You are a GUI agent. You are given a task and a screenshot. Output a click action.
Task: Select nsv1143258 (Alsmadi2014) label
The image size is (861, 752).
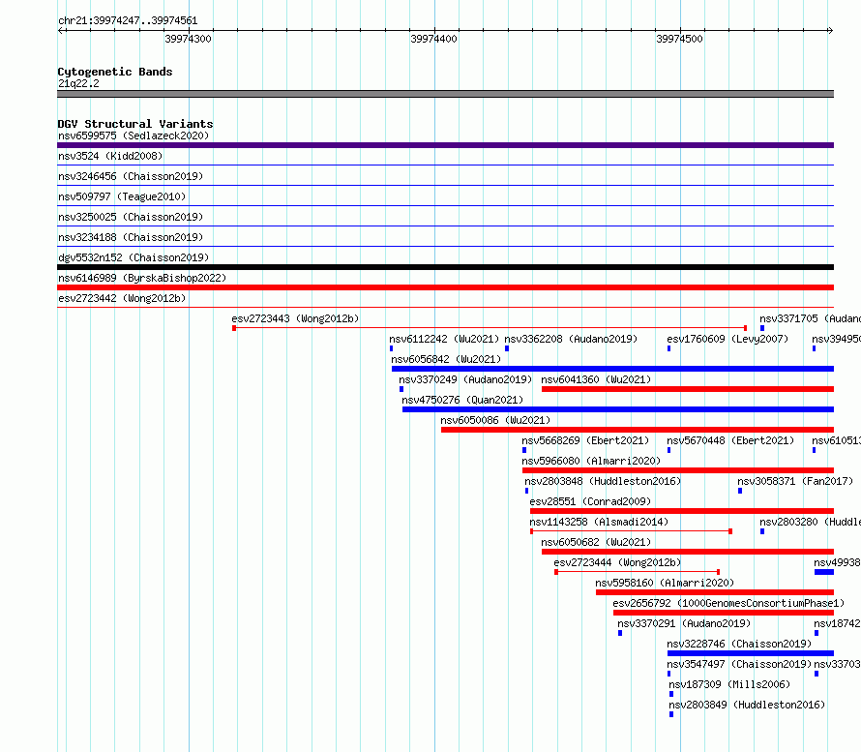point(599,522)
